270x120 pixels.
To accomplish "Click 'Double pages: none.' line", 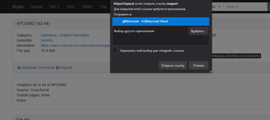I will coord(34,95).
